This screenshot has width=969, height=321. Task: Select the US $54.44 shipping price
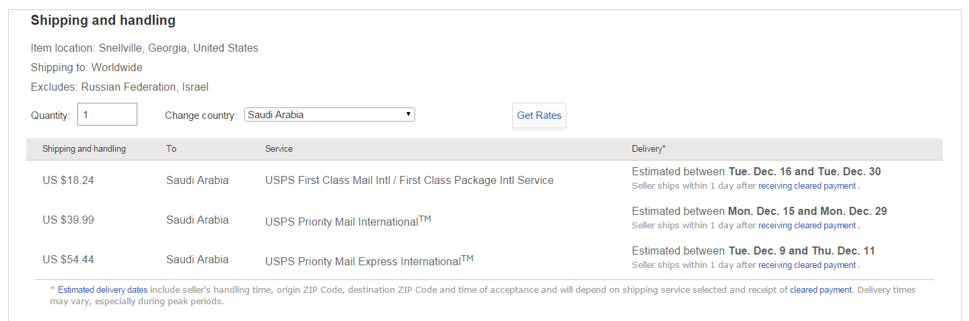click(68, 260)
